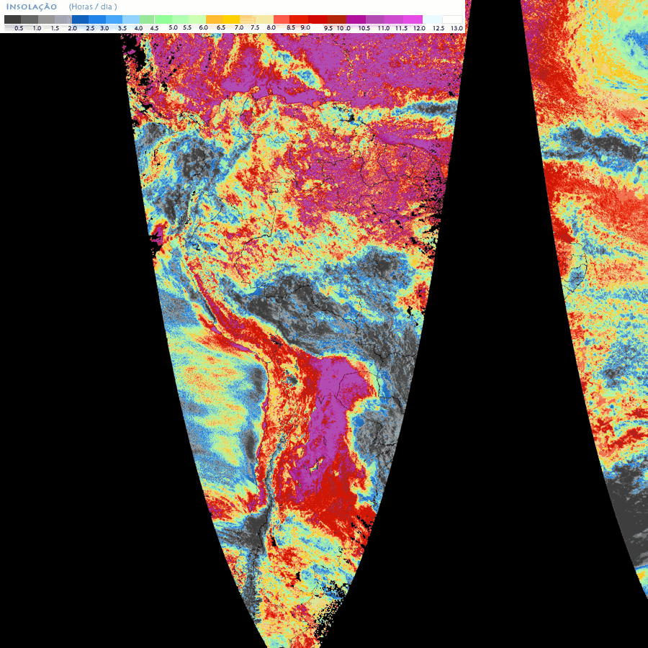Click the 13.0 legend value

tap(456, 28)
